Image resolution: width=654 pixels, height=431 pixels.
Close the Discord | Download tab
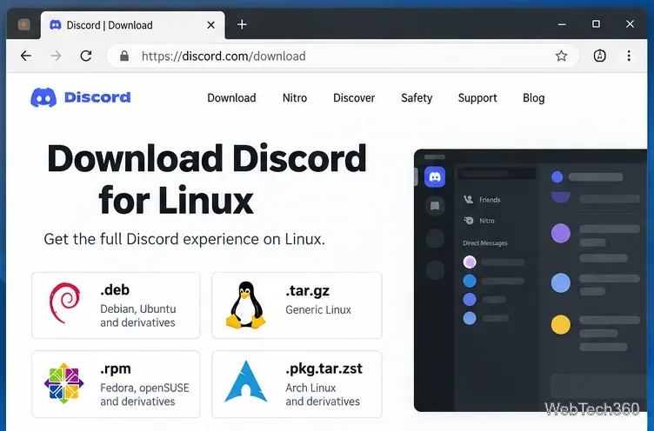tap(211, 25)
